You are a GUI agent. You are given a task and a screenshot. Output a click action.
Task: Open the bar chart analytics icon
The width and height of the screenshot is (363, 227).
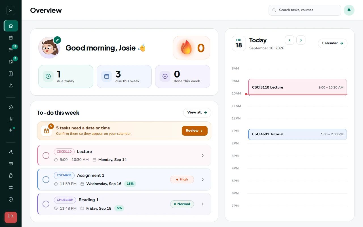coord(11,119)
